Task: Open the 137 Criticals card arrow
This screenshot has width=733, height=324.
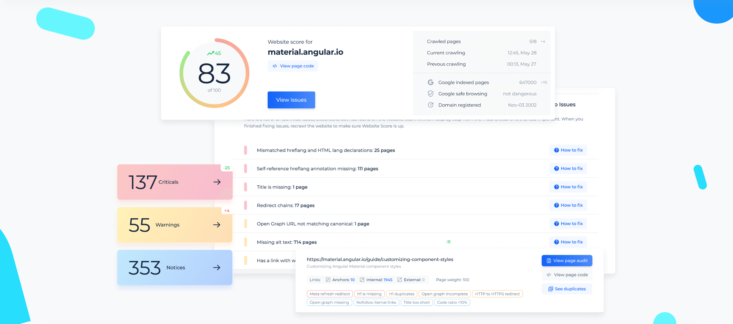Action: (217, 182)
